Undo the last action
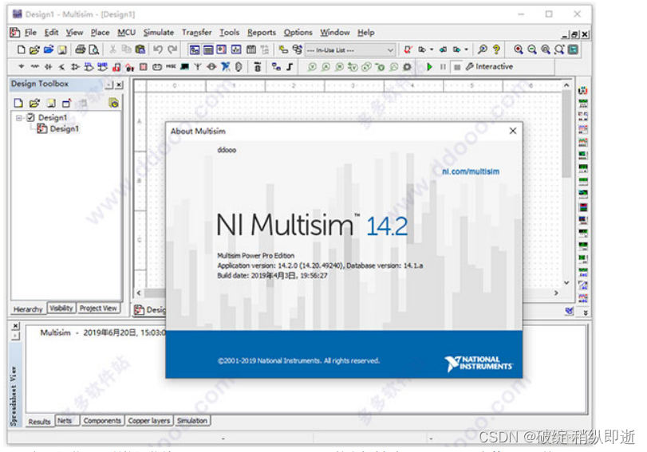 click(158, 50)
